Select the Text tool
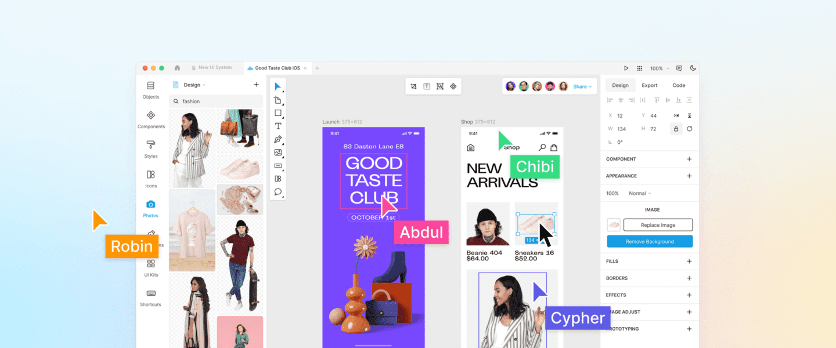836x348 pixels. [x=278, y=126]
